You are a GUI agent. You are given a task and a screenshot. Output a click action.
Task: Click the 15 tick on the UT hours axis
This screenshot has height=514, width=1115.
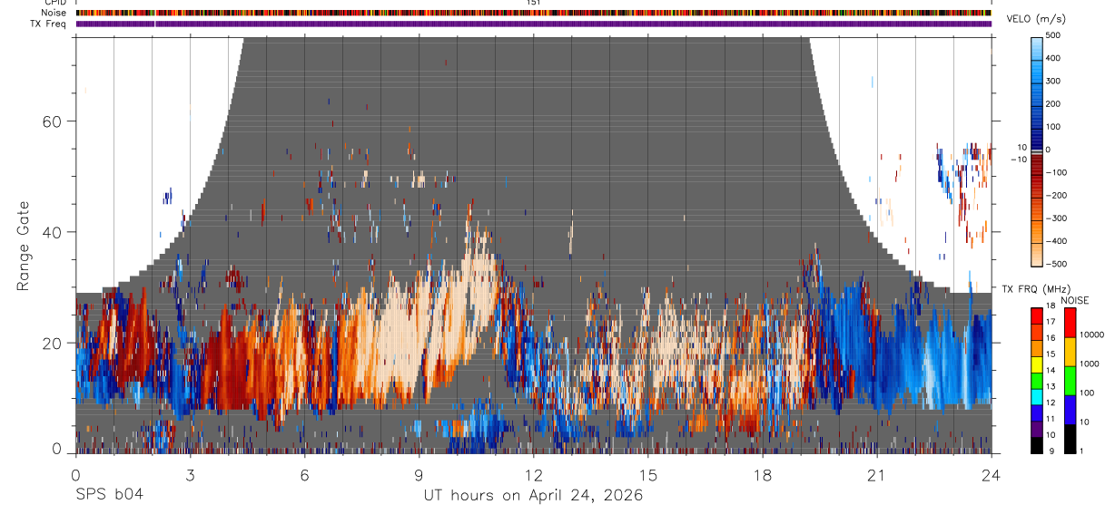[x=647, y=474]
